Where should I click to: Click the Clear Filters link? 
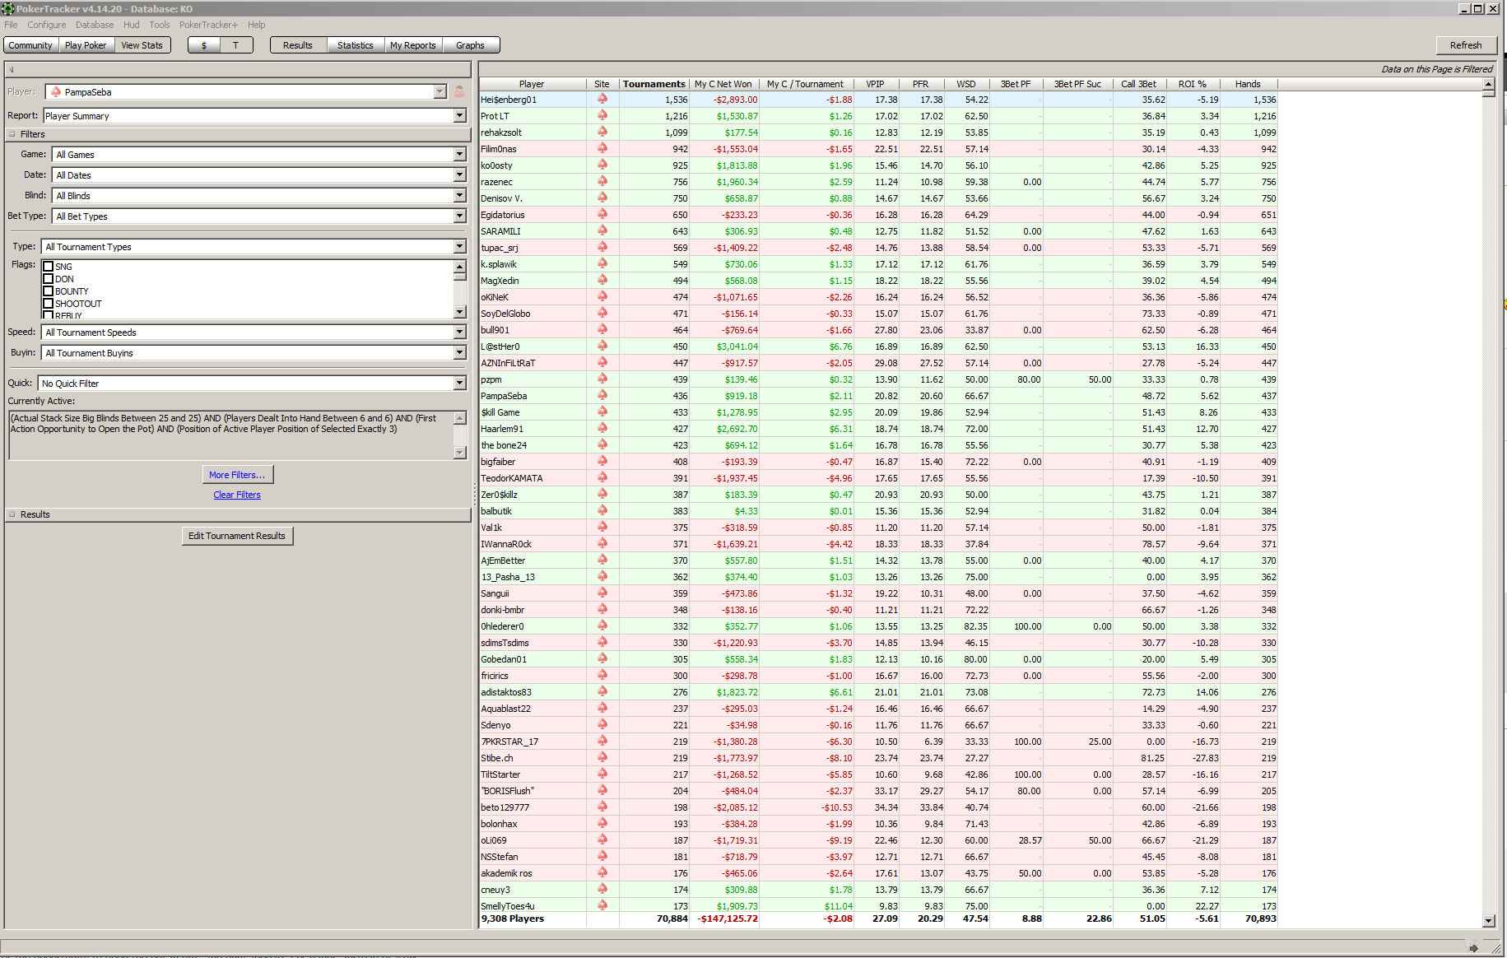[237, 495]
